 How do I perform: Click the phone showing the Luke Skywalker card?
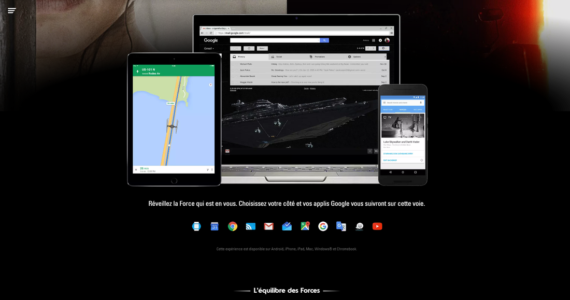pos(403,135)
